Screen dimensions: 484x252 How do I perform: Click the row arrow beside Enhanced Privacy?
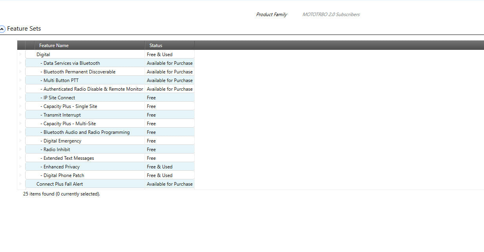(x=21, y=166)
